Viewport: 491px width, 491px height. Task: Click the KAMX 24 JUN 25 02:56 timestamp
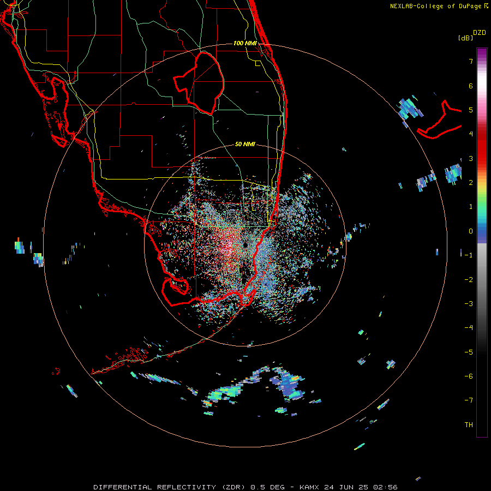coord(348,487)
